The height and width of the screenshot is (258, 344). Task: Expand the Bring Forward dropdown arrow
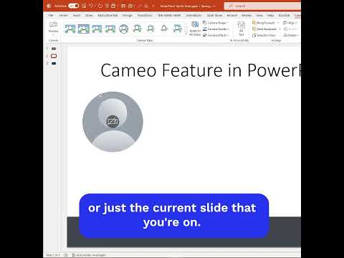point(278,23)
